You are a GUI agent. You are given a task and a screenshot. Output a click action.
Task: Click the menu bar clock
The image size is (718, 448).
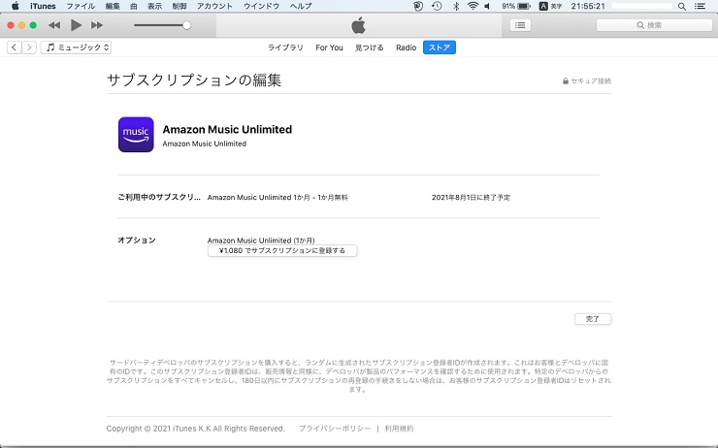tap(588, 6)
